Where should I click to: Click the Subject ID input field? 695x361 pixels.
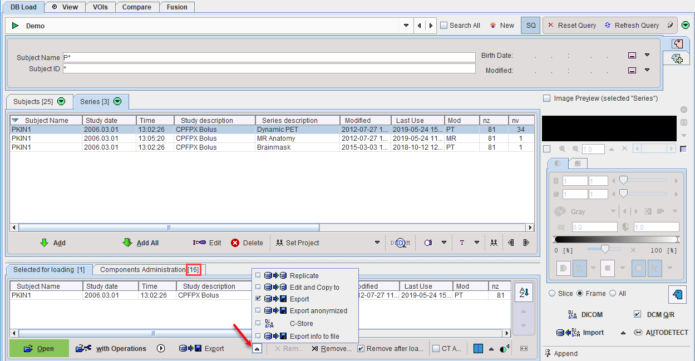269,68
